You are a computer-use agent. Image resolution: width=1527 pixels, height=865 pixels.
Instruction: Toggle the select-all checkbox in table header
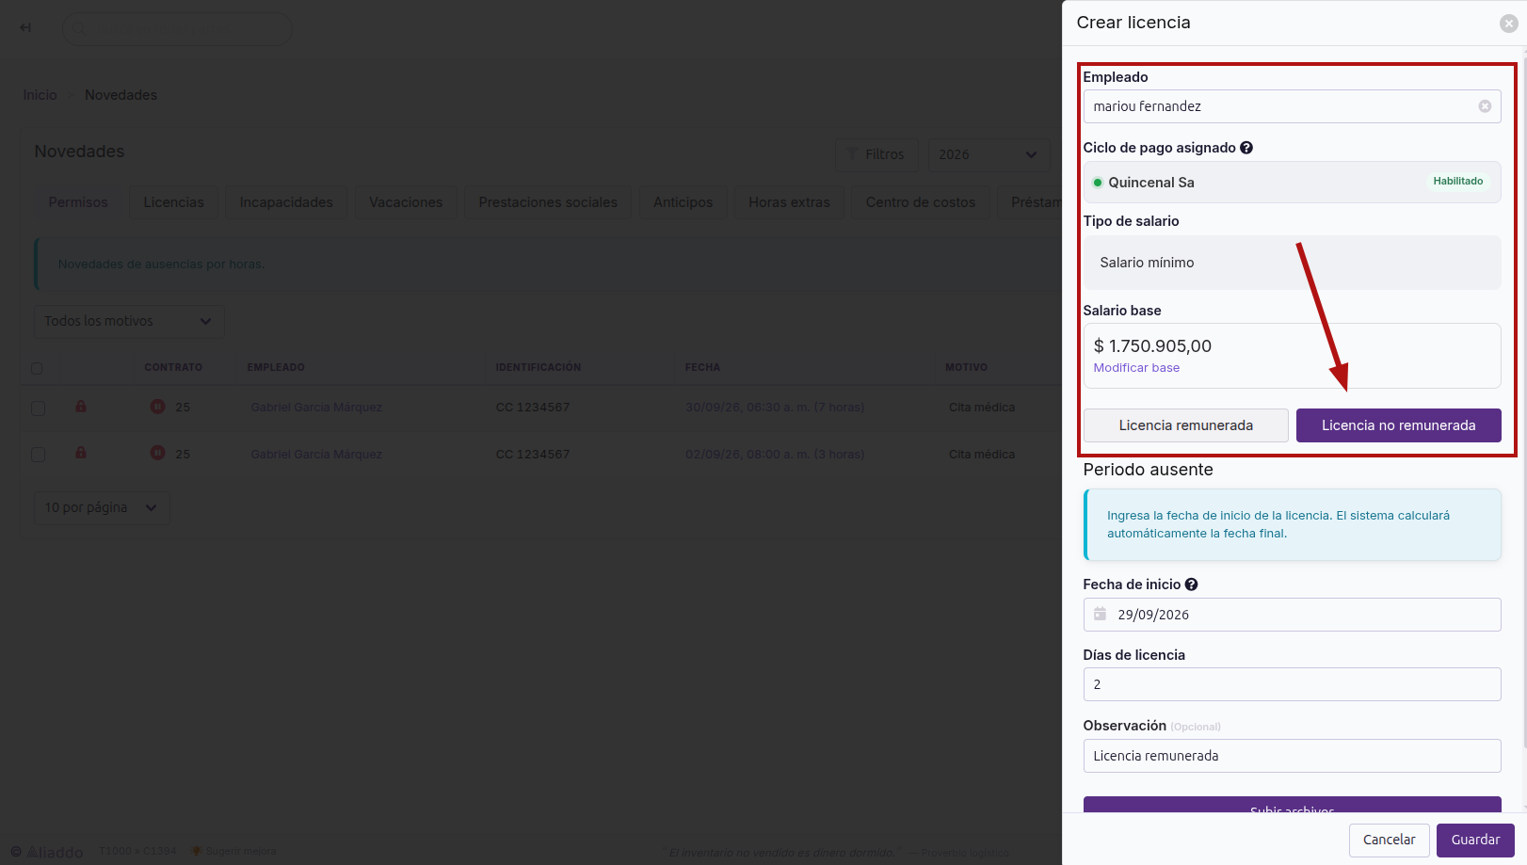pos(37,368)
